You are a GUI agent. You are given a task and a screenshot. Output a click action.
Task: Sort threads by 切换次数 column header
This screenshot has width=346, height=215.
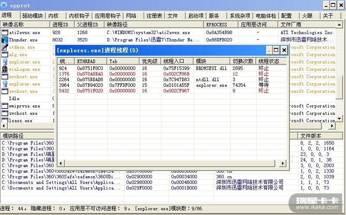(243, 61)
